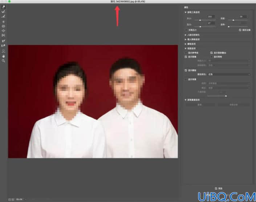This screenshot has width=256, height=202.
Task: Select the Twirl Clockwise tool
Action: [x=3, y=21]
